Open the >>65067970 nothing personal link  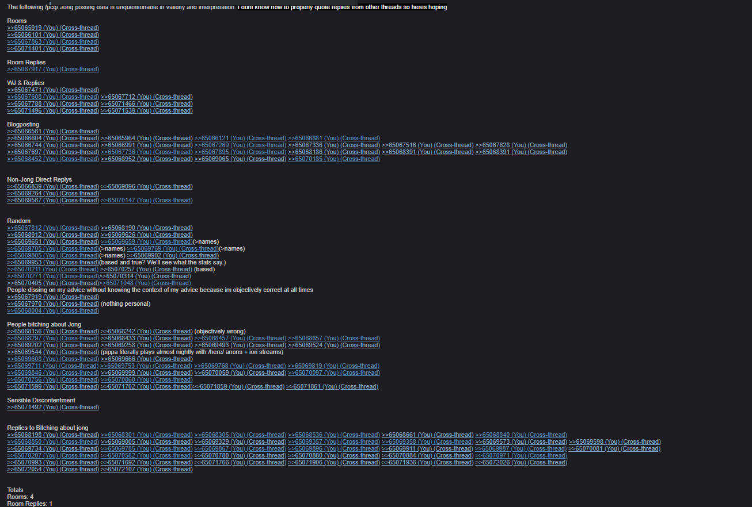(53, 304)
